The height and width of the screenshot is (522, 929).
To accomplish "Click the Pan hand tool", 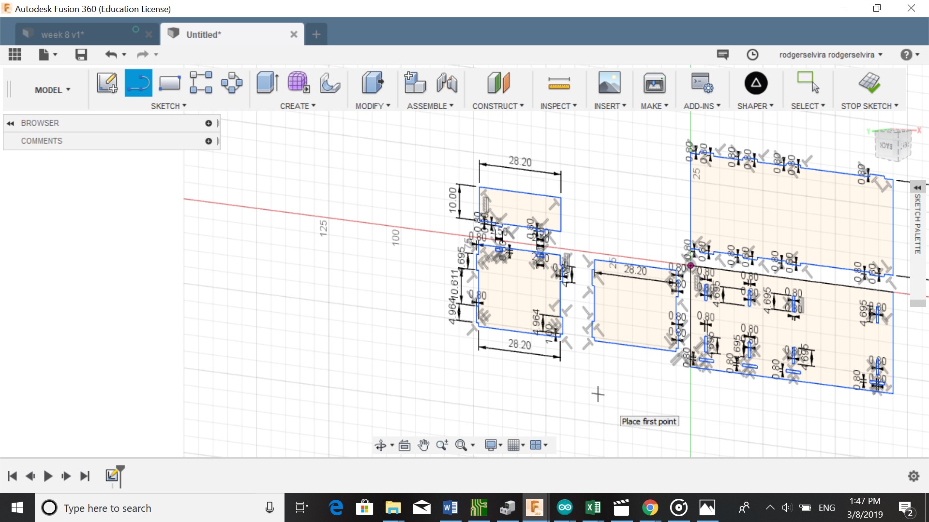I will [x=423, y=445].
